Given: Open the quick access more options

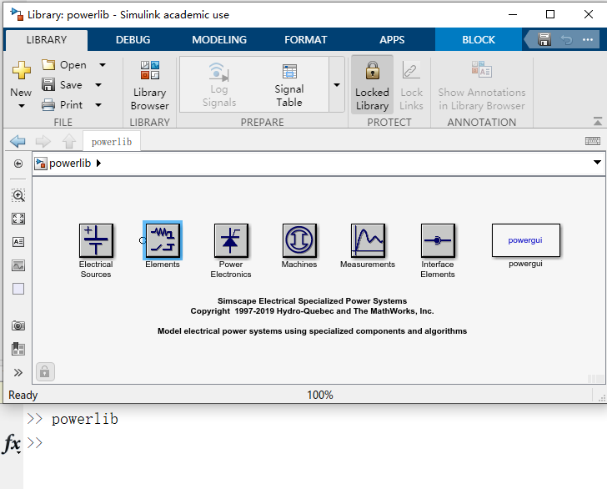Looking at the screenshot, I should 588,39.
